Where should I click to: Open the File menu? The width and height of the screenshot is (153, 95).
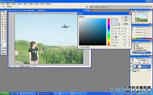click(3, 4)
